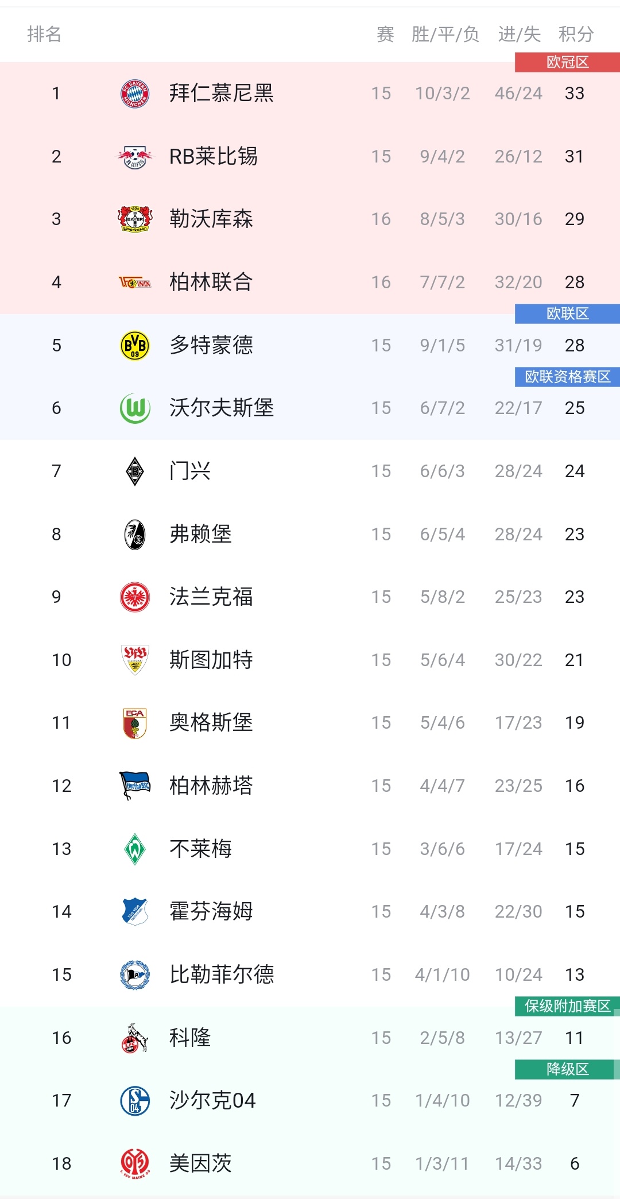The width and height of the screenshot is (620, 1199).
Task: Open team page for 门兴
Action: point(190,471)
